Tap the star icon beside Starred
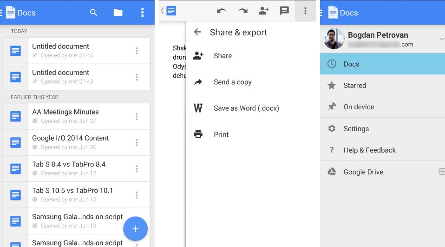445x247 pixels. [x=332, y=85]
